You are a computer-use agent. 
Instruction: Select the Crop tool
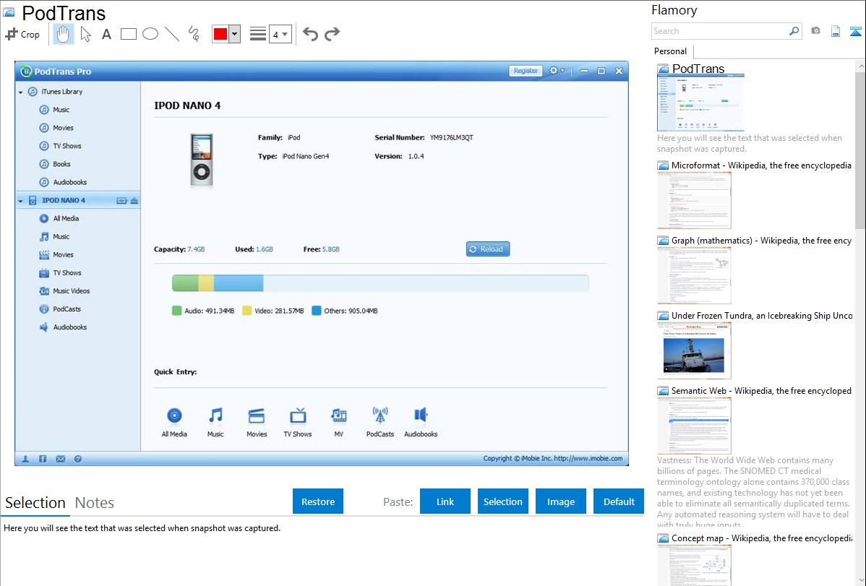(23, 34)
